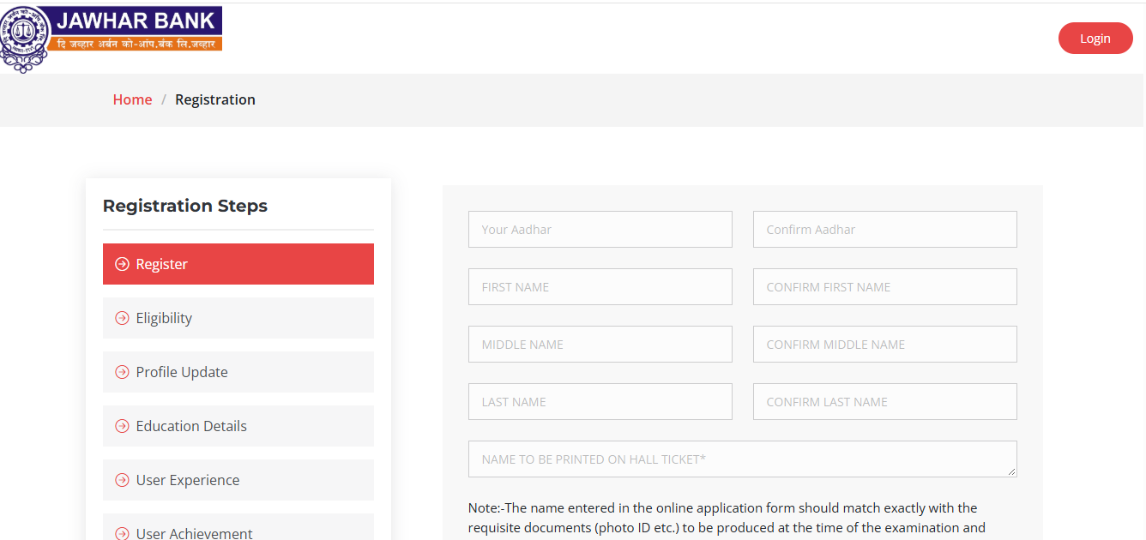
Task: Click the CONFIRM LAST NAME input
Action: (x=885, y=402)
